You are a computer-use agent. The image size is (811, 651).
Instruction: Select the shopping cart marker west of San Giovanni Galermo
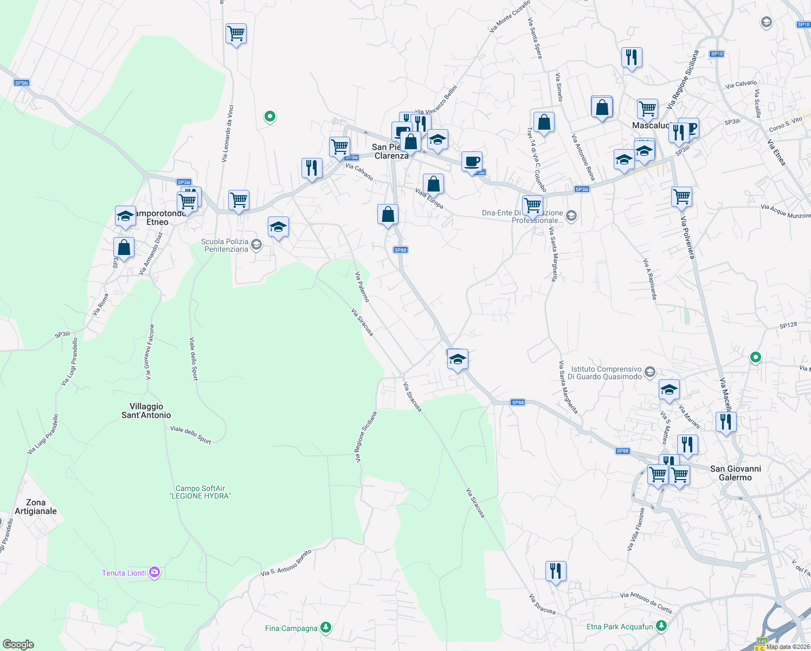[x=658, y=475]
